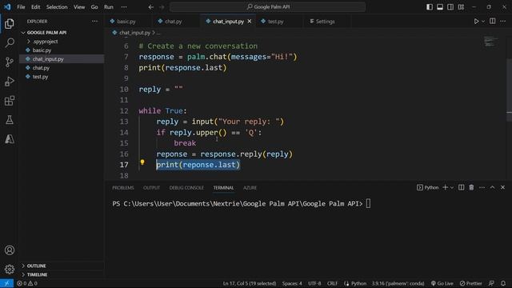Show more menu bar items via ellipsis
Image resolution: width=512 pixels, height=288 pixels.
pos(124,7)
